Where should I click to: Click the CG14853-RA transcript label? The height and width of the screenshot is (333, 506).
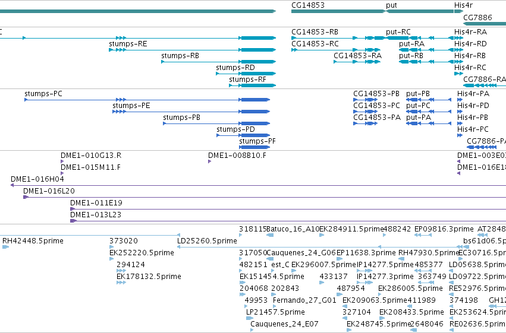click(x=357, y=56)
